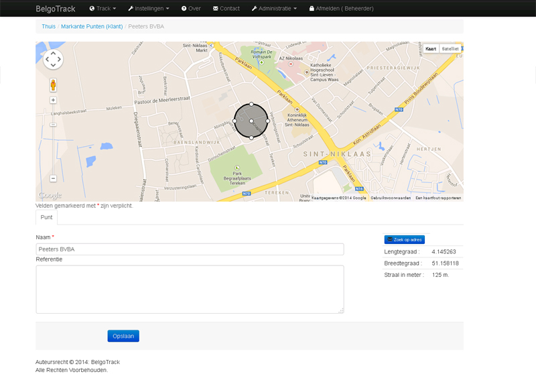This screenshot has height=374, width=536.
Task: Click the Lengtegraad value 4.145263
Action: coord(444,251)
